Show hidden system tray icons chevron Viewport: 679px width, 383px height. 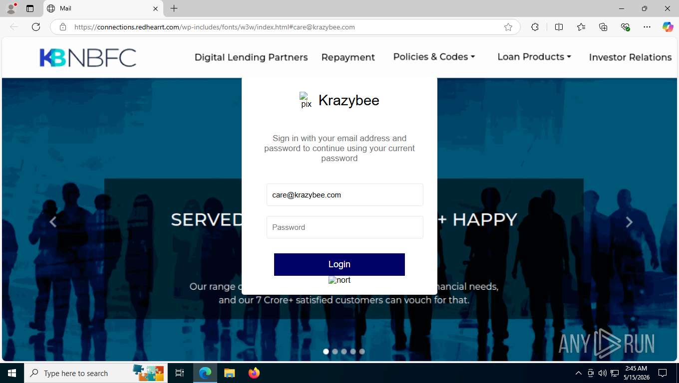(579, 373)
